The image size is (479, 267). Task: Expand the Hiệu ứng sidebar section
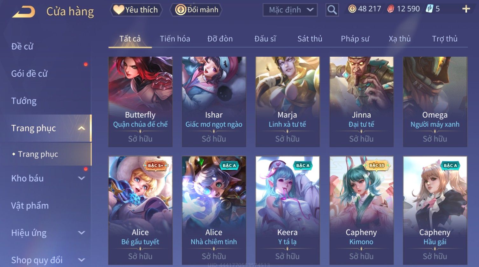pyautogui.click(x=81, y=233)
